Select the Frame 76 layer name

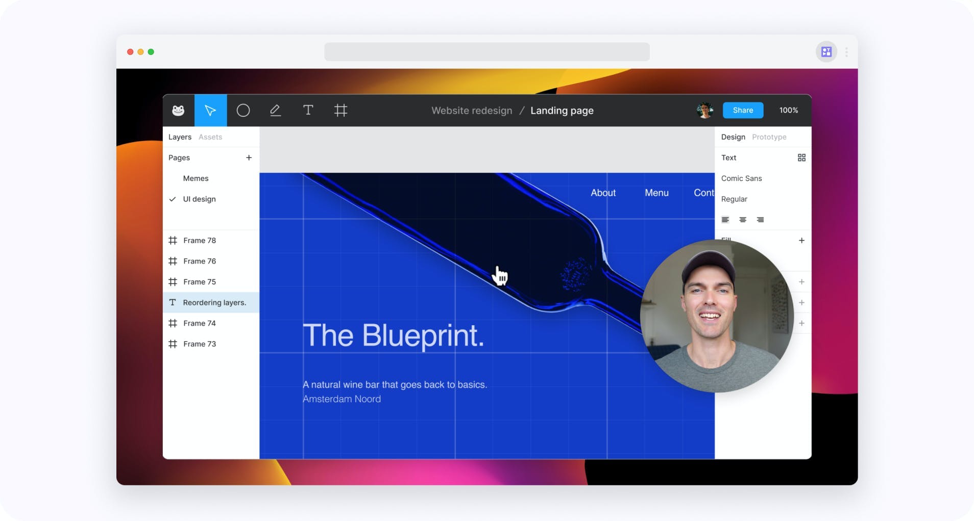tap(200, 261)
